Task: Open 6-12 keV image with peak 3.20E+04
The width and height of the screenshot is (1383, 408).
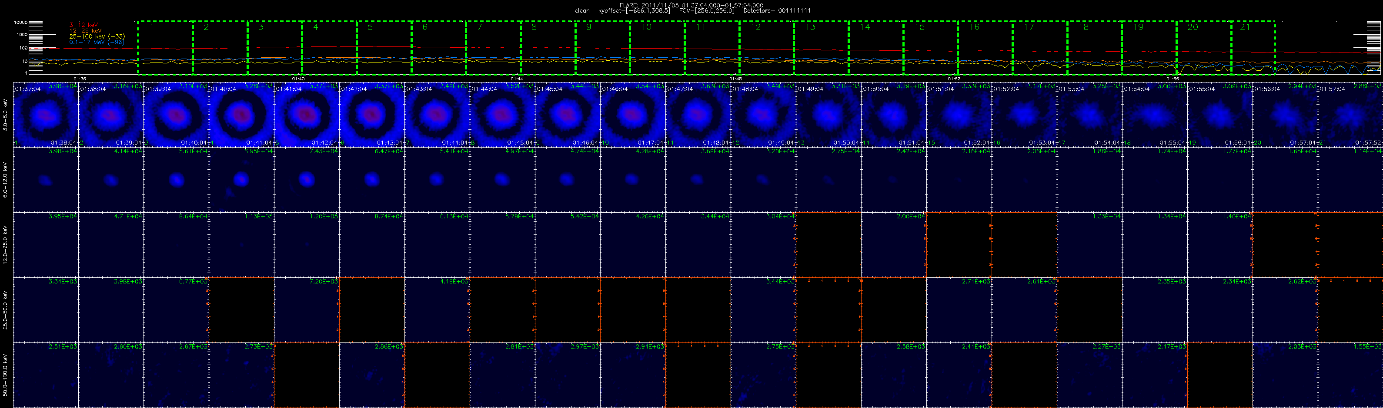Action: pyautogui.click(x=763, y=180)
